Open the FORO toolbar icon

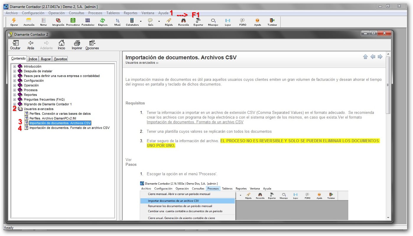pos(243,20)
